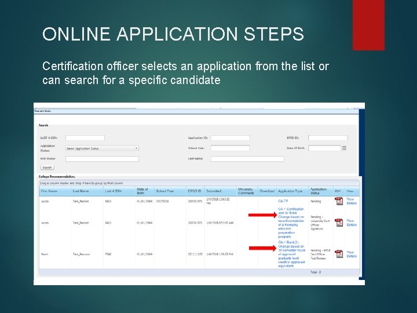
Task: Select the Total : 3 footer text
Action: pyautogui.click(x=316, y=272)
